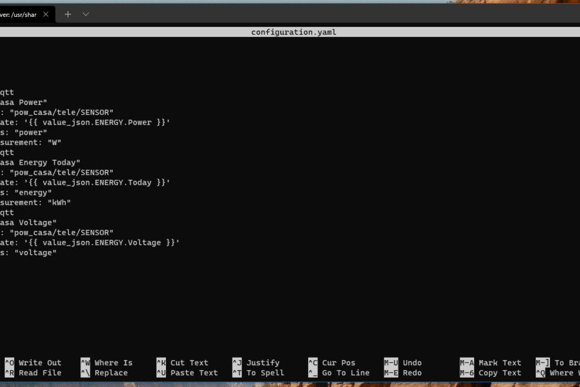Click the value_json.ENERGY.Power template line

85,122
